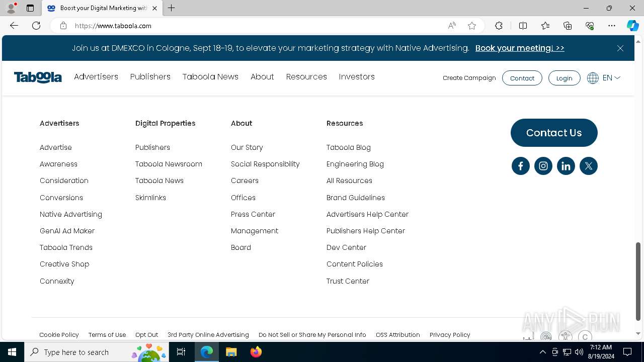Screen dimensions: 644x362
Task: Open Do Not Sell or Share link
Action: tap(312, 335)
